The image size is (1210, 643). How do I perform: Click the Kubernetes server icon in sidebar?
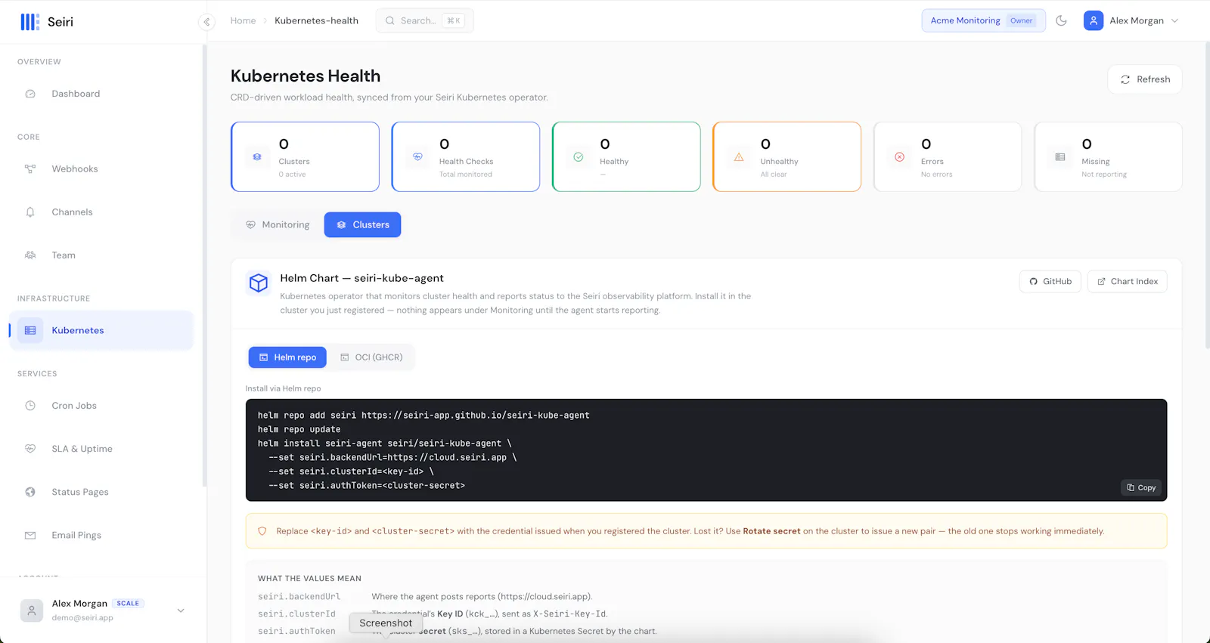coord(30,330)
